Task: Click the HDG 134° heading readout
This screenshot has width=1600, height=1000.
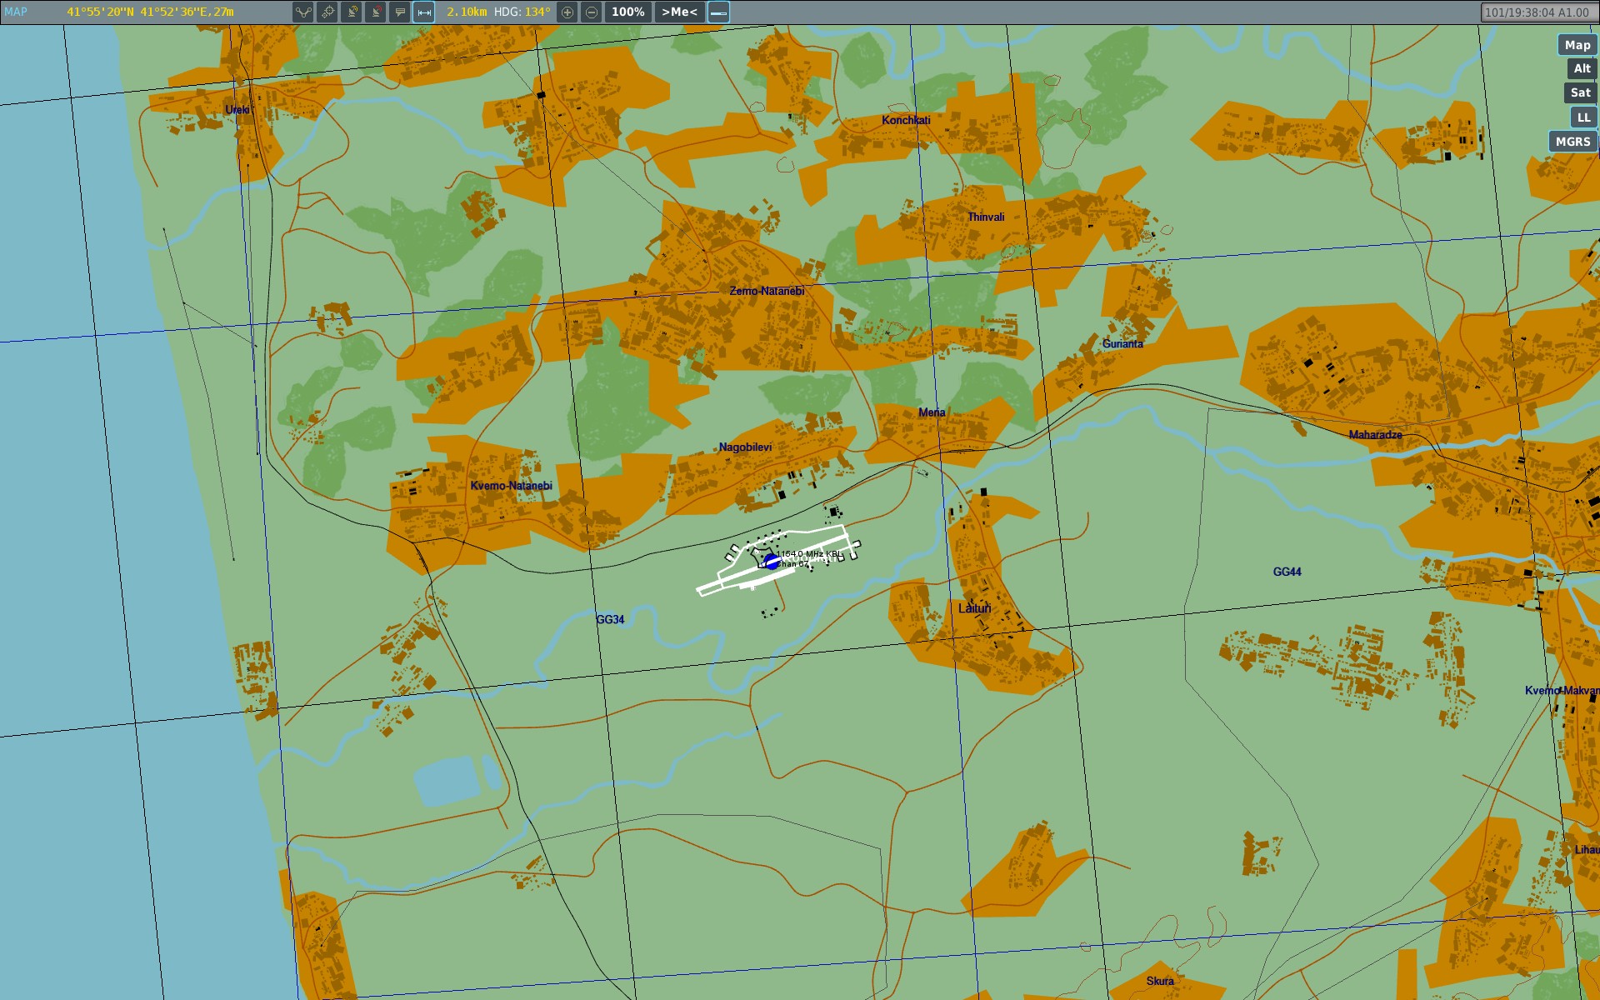Action: pos(522,12)
